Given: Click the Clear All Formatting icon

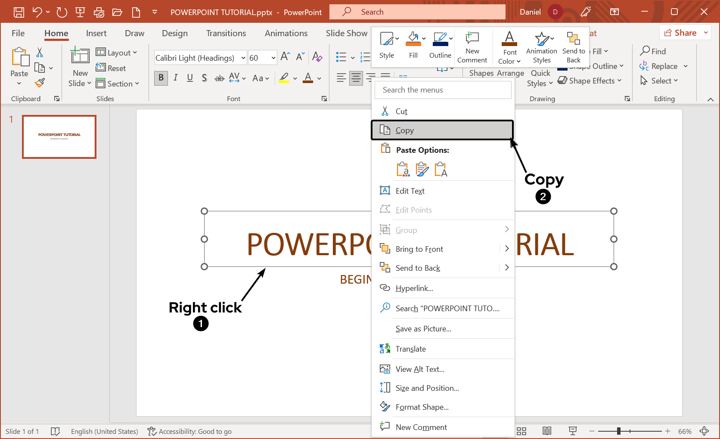Looking at the screenshot, I should (x=317, y=57).
